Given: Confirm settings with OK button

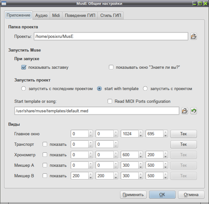Looking at the screenshot, I should (162, 195).
